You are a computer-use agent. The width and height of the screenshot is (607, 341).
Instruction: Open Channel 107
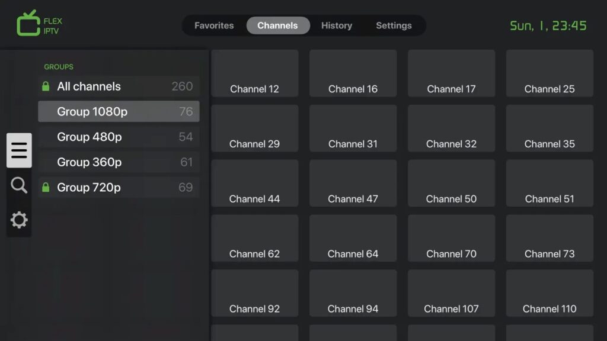(451, 293)
